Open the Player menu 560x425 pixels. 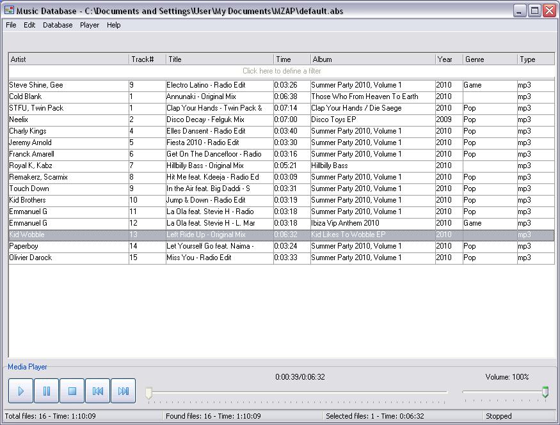[x=89, y=25]
